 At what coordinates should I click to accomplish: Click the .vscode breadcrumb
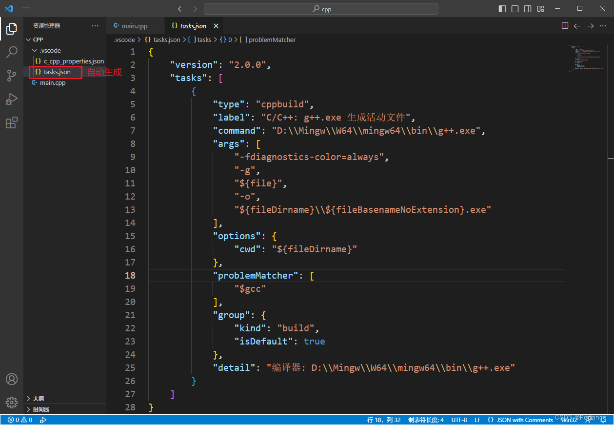pyautogui.click(x=124, y=40)
